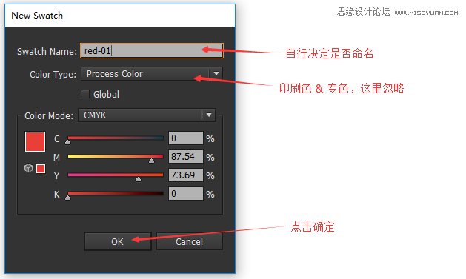This screenshot has width=466, height=279.
Task: Click the Color Mode label text
Action: coord(49,115)
